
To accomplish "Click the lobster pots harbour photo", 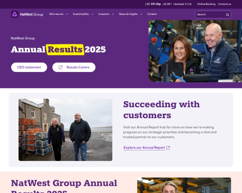I will pos(65,130).
